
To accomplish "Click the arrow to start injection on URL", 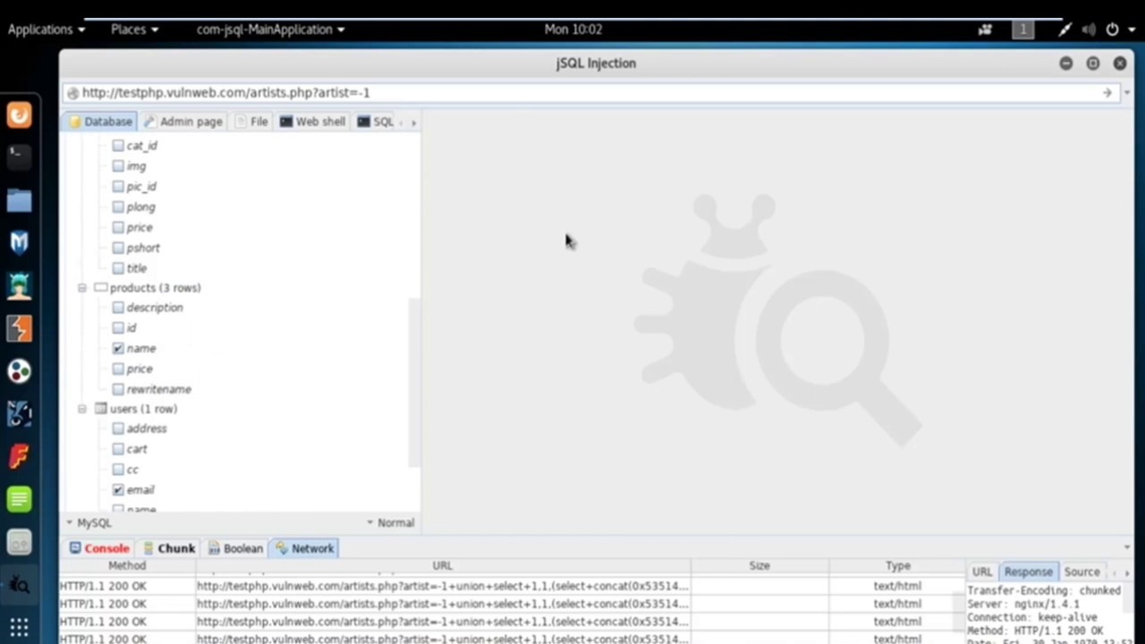I will pos(1107,92).
